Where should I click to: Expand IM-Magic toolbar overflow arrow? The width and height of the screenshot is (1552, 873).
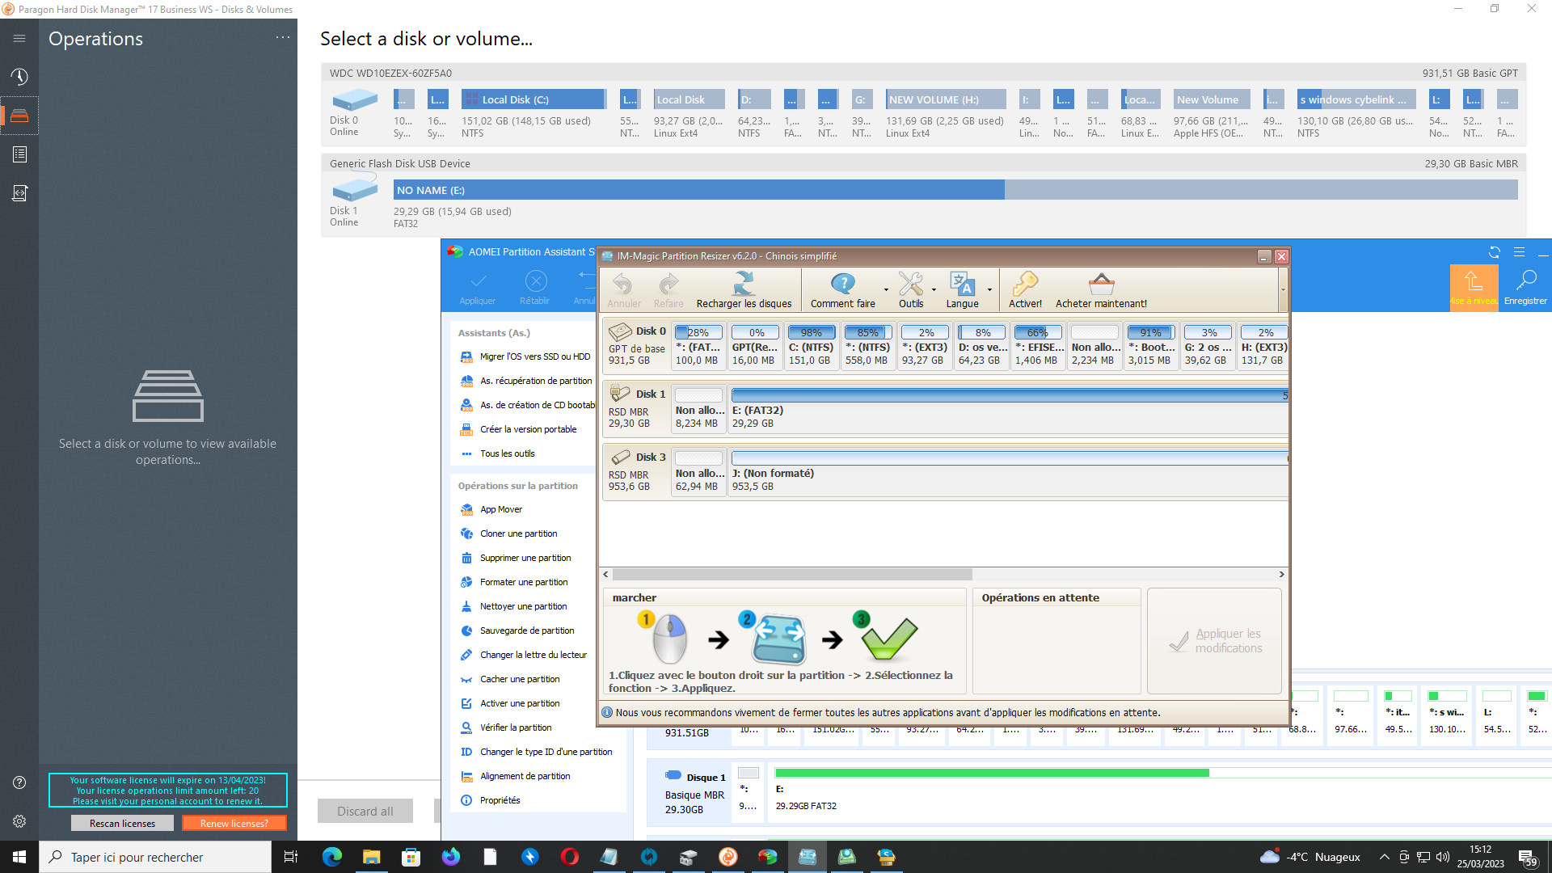(x=1283, y=290)
